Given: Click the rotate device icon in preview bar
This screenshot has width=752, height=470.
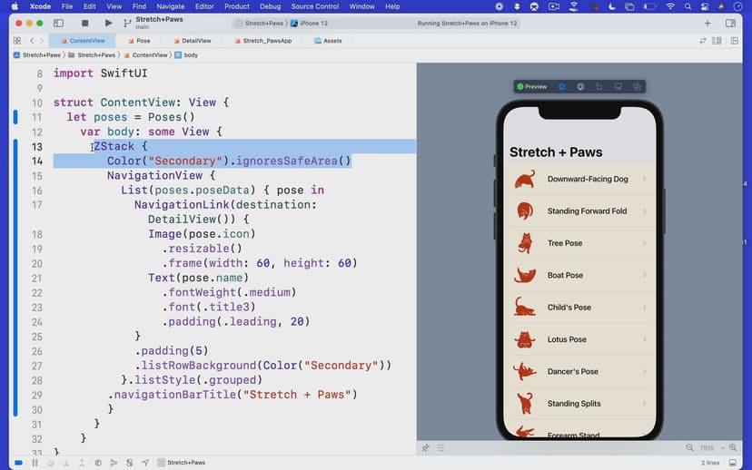Looking at the screenshot, I should click(x=599, y=86).
